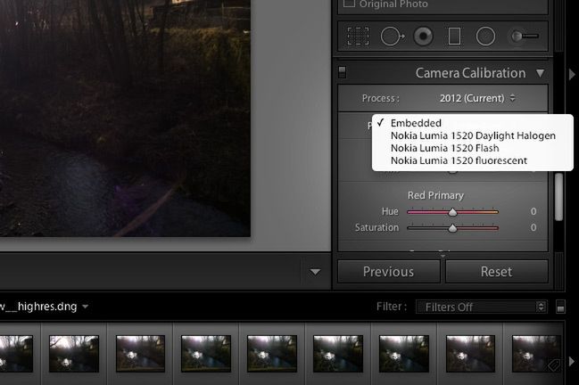Select the seventh filmstrip thumbnail
Image resolution: width=579 pixels, height=385 pixels.
[x=404, y=353]
